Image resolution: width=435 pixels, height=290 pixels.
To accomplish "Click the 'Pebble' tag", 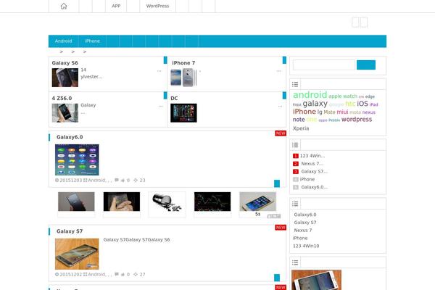I will [334, 120].
